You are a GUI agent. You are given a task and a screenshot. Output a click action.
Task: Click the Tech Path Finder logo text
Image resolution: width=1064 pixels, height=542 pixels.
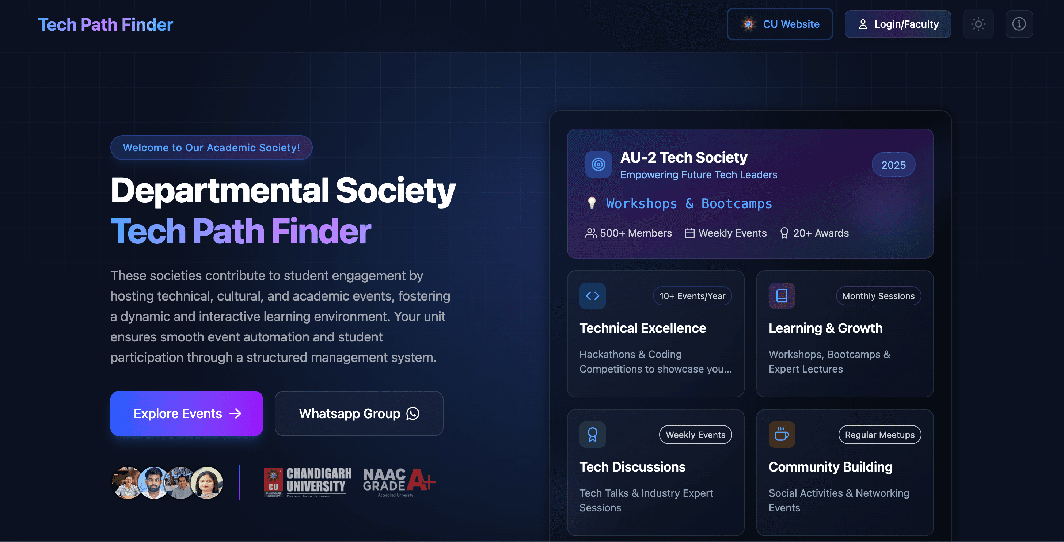(x=105, y=24)
